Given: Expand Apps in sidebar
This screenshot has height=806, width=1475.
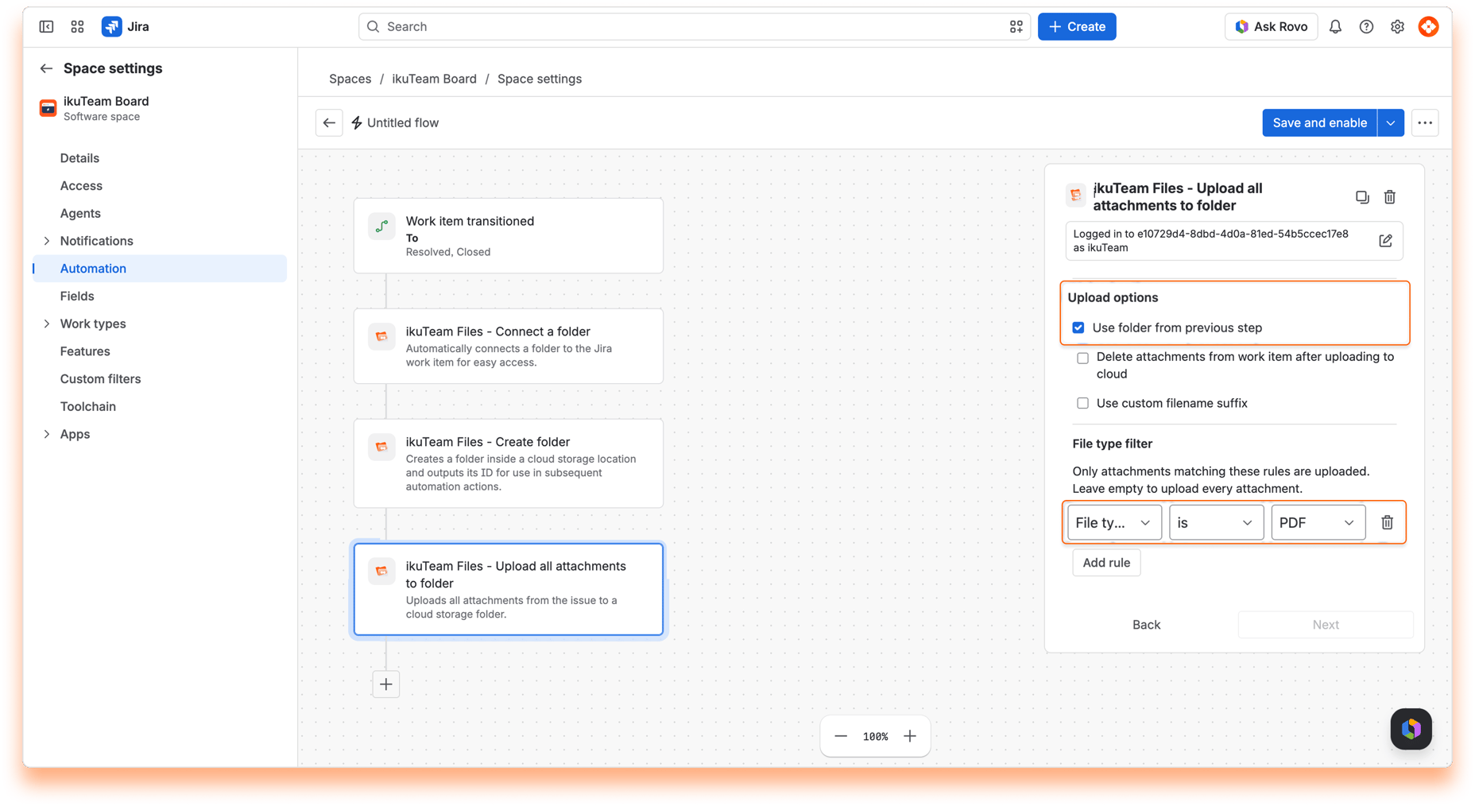Looking at the screenshot, I should (x=46, y=434).
